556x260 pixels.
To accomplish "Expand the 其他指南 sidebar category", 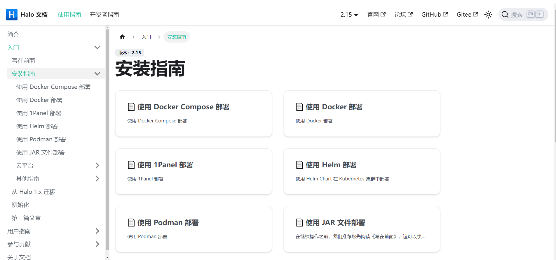I will pos(97,179).
